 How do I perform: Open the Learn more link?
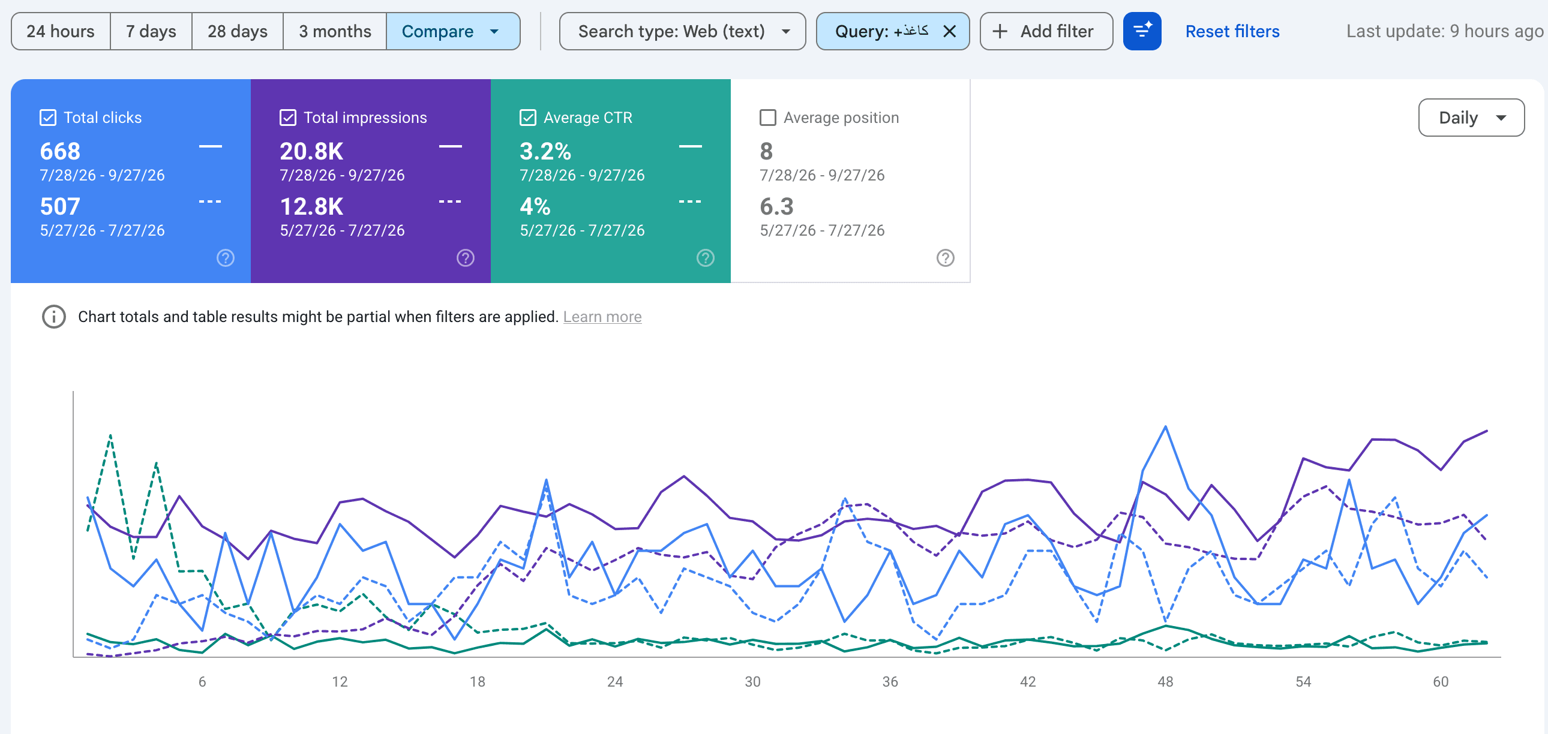pyautogui.click(x=602, y=317)
